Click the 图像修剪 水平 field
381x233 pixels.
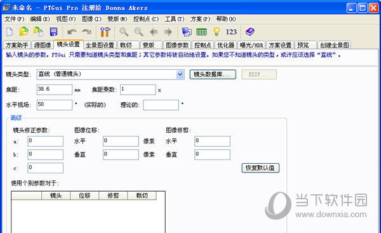212,141
